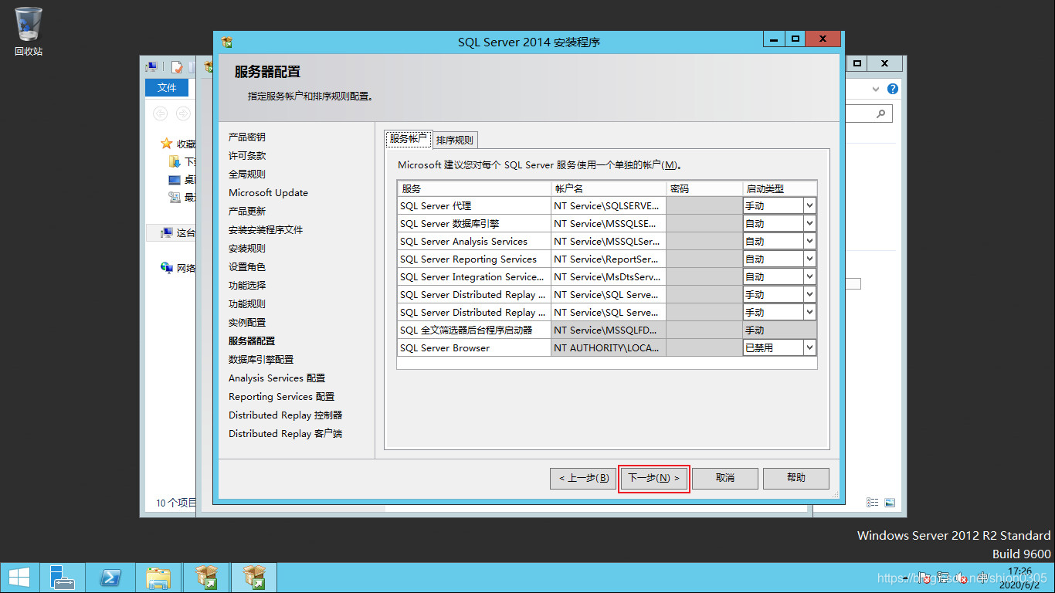Click 全局规则 in the setup steps list

point(247,174)
